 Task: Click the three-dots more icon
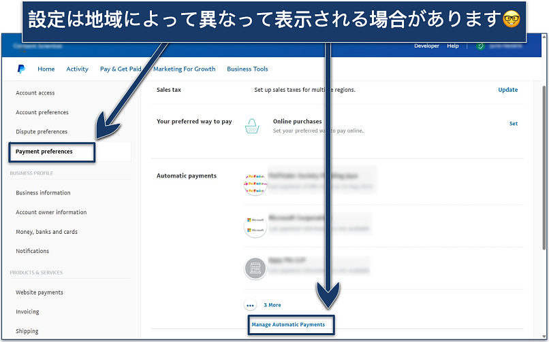coord(251,305)
